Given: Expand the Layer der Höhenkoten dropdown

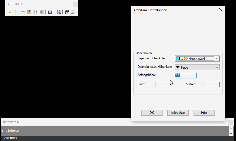Looking at the screenshot, I should [x=217, y=59].
